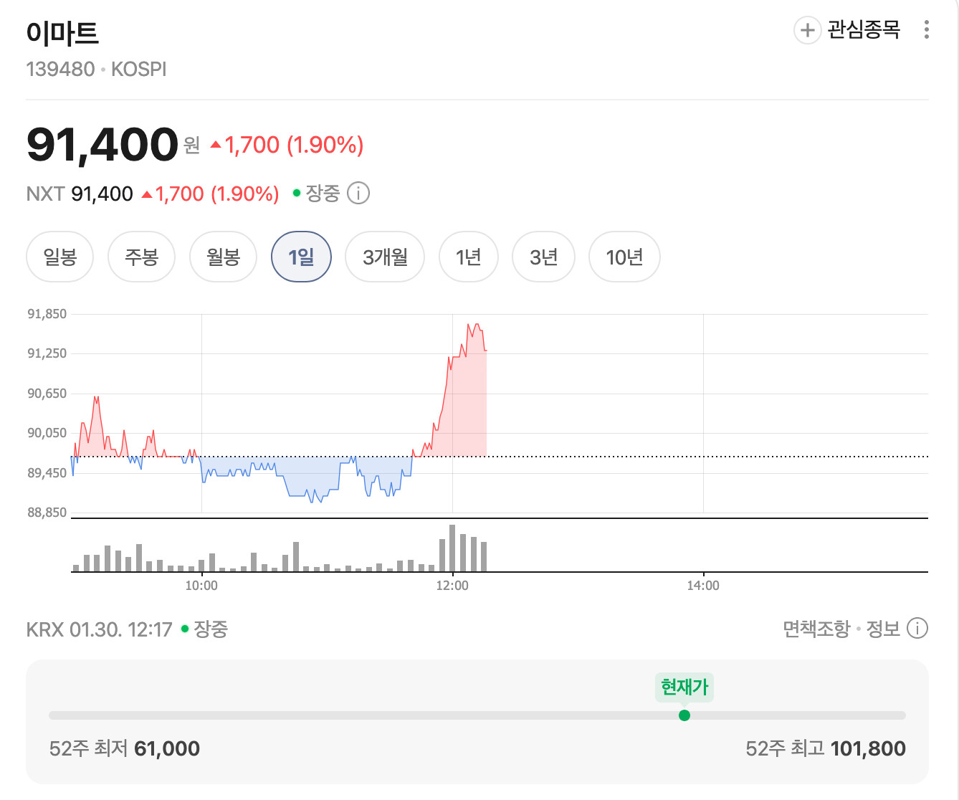This screenshot has height=800, width=959.
Task: Select the 주봉 chart type
Action: 141,257
